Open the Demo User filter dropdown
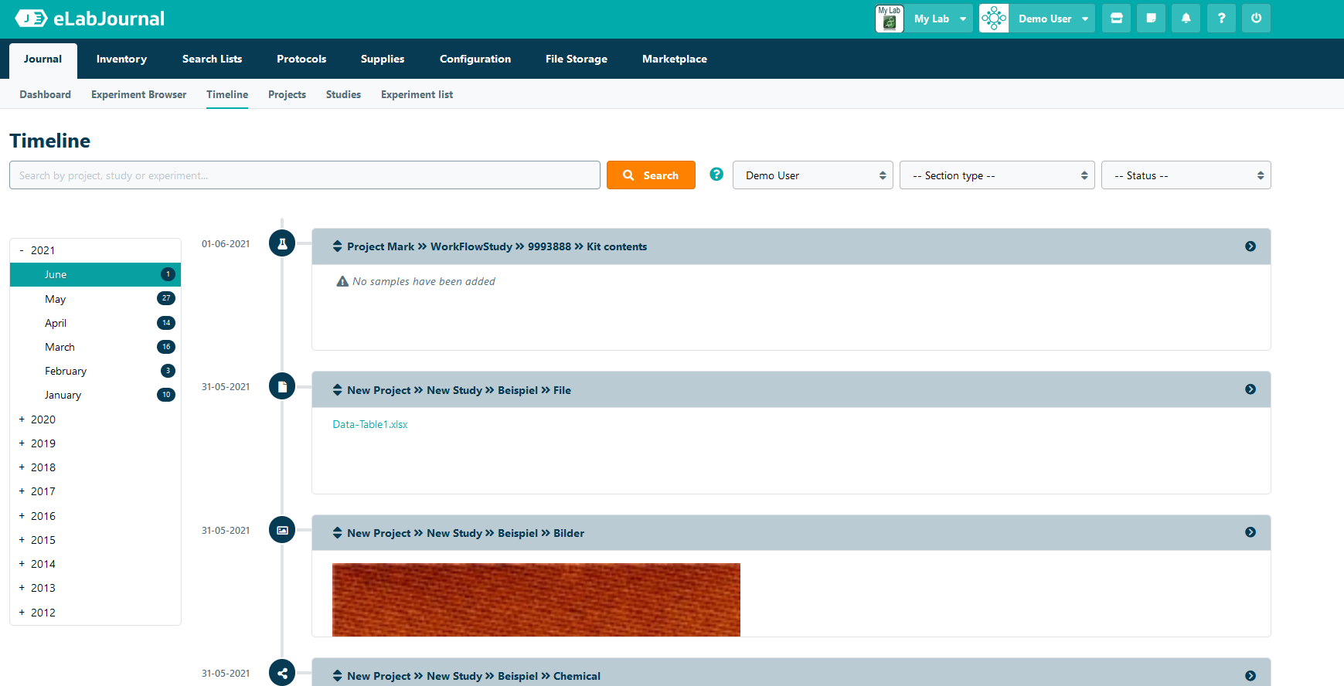This screenshot has width=1344, height=686. 813,175
